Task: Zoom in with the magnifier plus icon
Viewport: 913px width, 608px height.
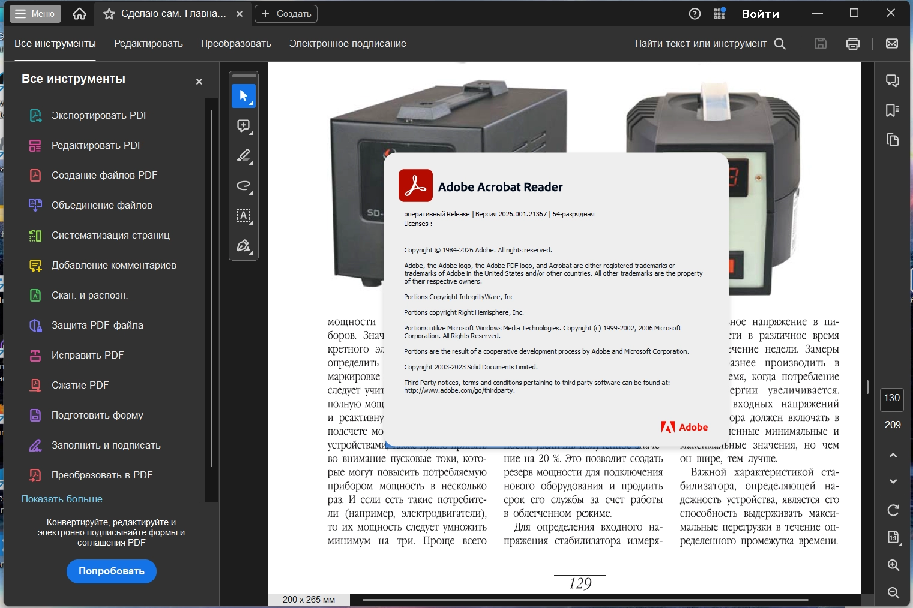Action: pos(893,565)
